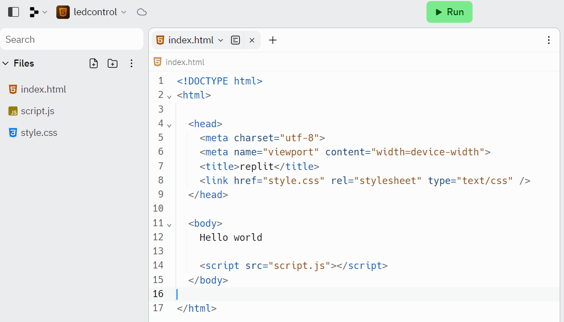Open script.js in the file tree

(x=37, y=111)
